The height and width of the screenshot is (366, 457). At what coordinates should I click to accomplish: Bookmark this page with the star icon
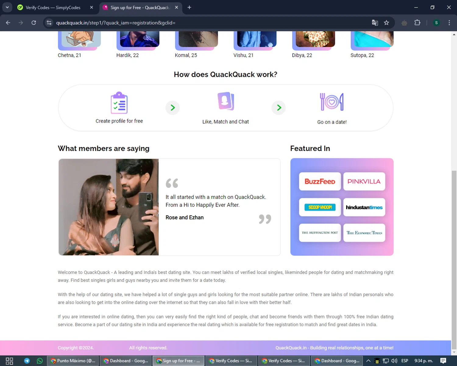pos(386,23)
